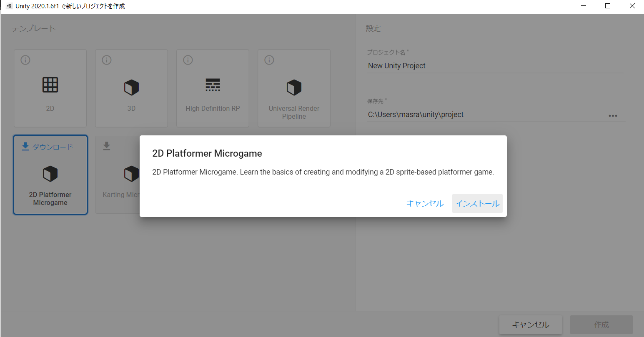The height and width of the screenshot is (337, 644).
Task: Click the dialog title "2D Platformer Microgame"
Action: point(207,153)
